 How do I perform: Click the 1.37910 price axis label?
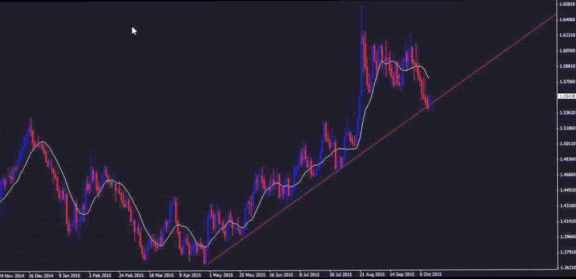pyautogui.click(x=568, y=252)
